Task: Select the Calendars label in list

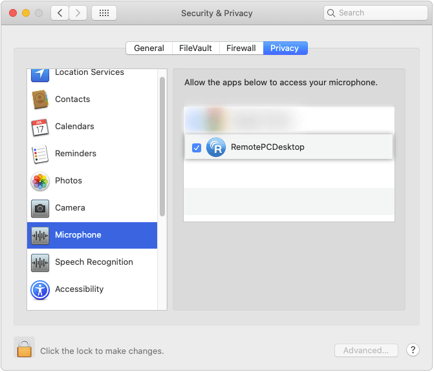Action: tap(74, 127)
